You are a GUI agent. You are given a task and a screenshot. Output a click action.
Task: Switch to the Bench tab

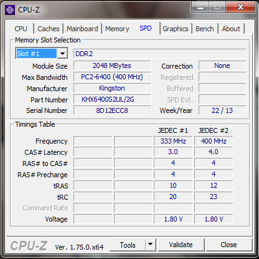click(x=205, y=29)
